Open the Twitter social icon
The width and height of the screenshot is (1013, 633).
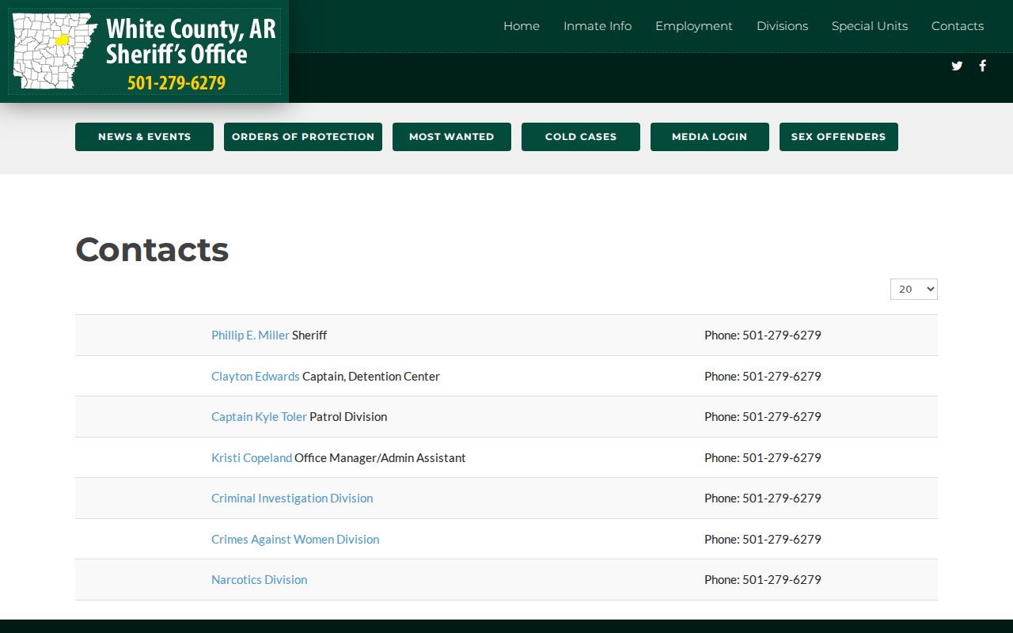tap(957, 66)
